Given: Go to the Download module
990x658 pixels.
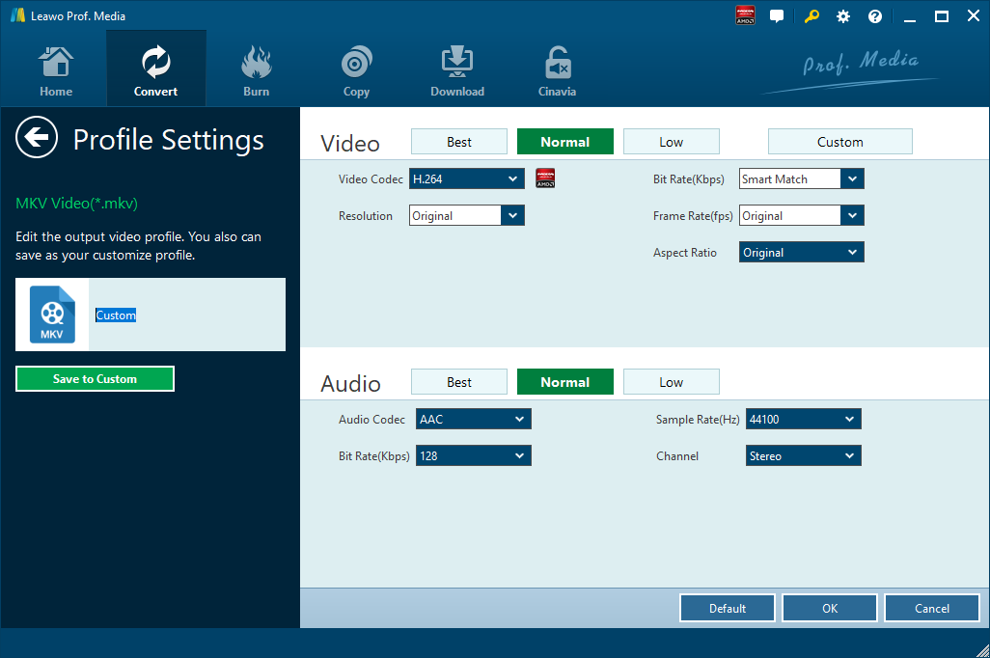Looking at the screenshot, I should click(457, 70).
